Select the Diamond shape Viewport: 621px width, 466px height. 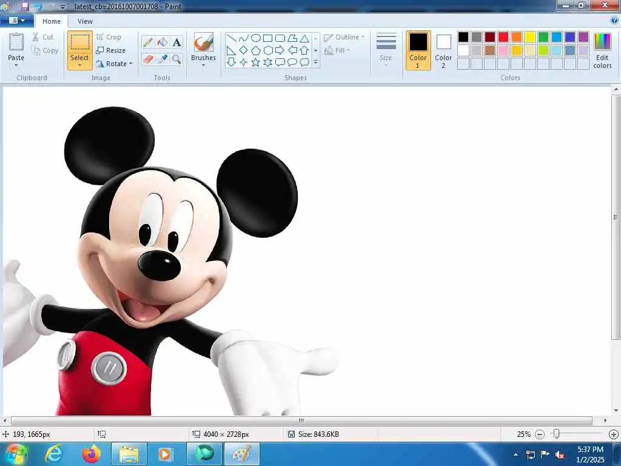244,50
